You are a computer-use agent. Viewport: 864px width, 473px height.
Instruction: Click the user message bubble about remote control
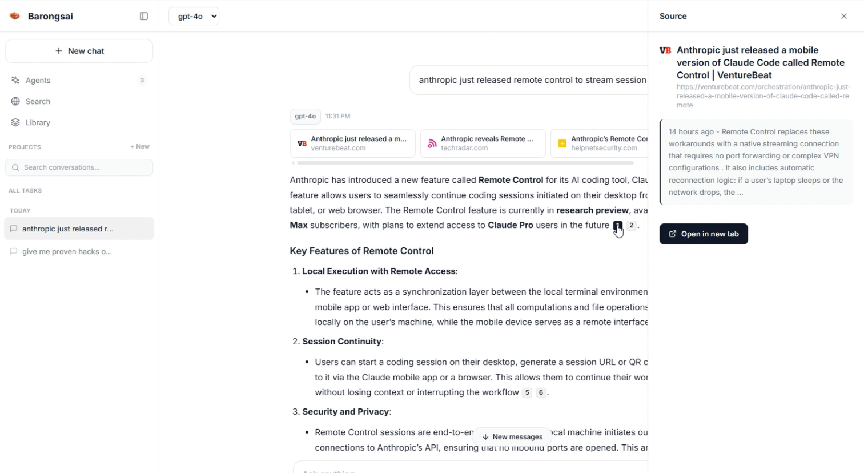click(529, 80)
